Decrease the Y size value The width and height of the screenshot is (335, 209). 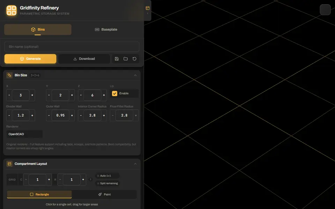point(49,95)
